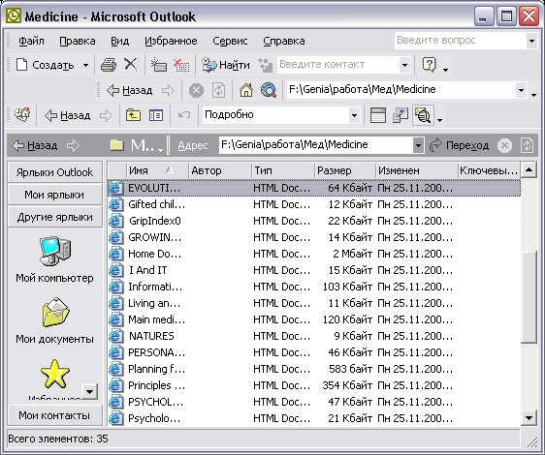Open the Справка menu
Image resolution: width=545 pixels, height=455 pixels.
pos(284,41)
